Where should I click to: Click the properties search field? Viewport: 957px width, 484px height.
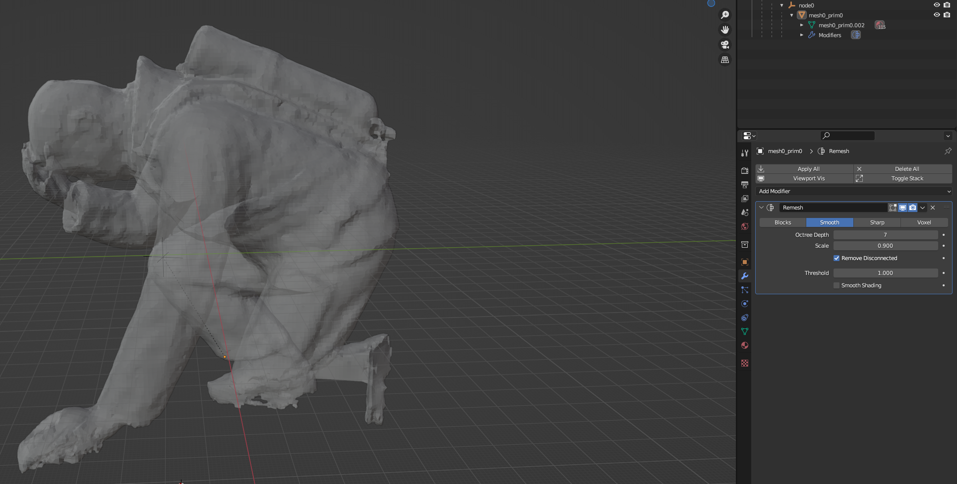[x=847, y=136]
